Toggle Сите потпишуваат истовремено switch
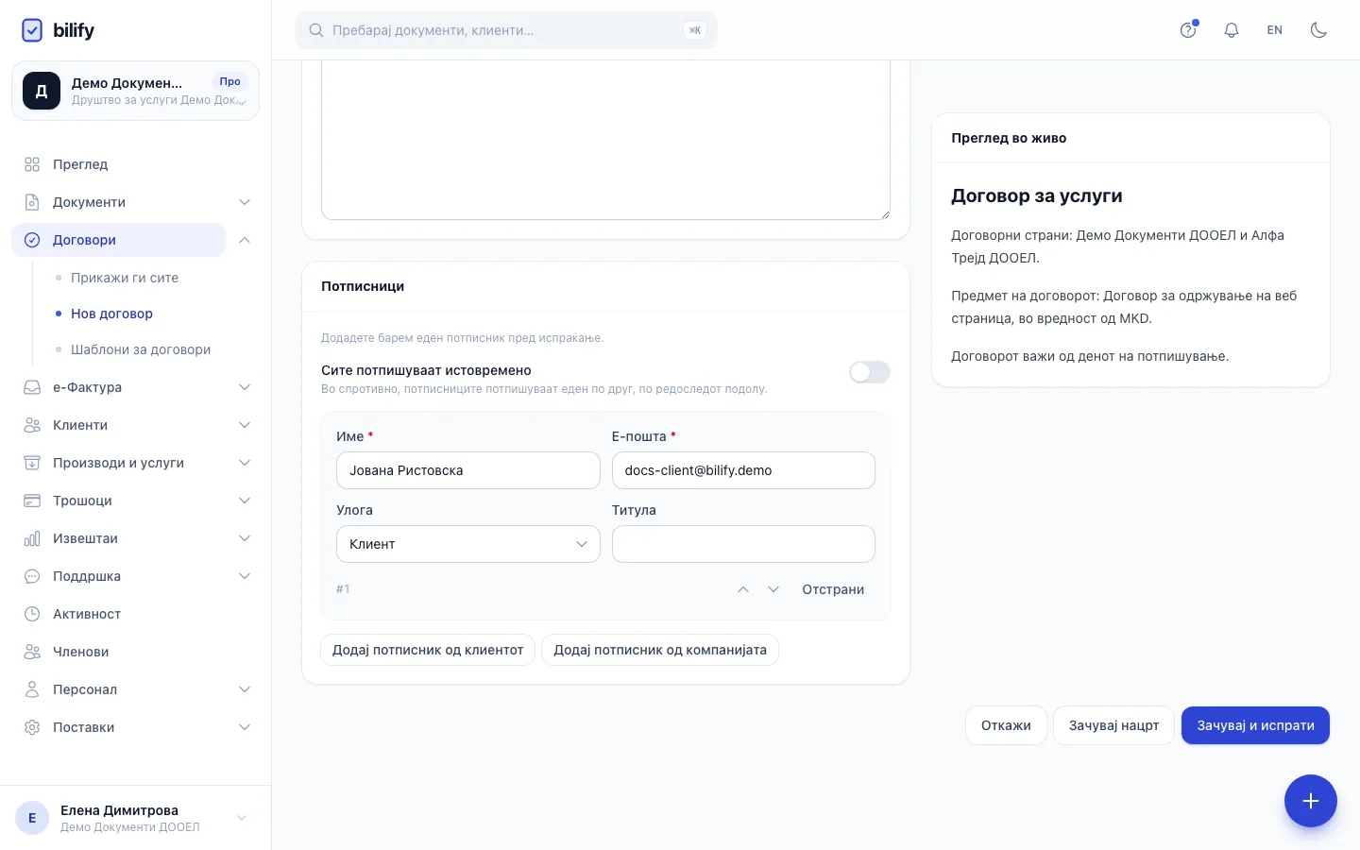Viewport: 1360px width, 850px height. tap(870, 372)
